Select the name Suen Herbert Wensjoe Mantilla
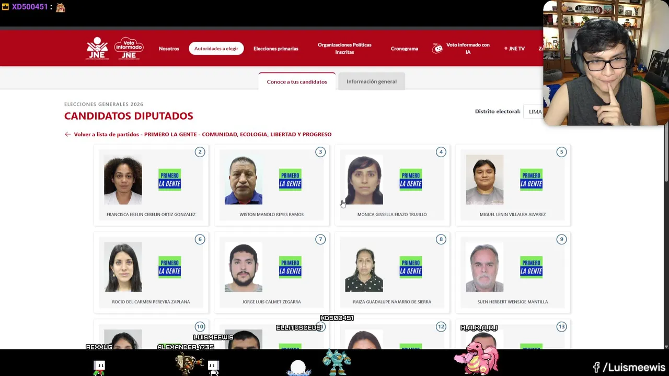This screenshot has height=376, width=669. click(x=512, y=301)
